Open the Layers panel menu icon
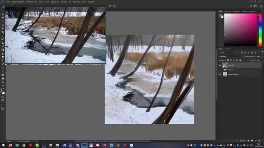Viewport: 264px width, 148px height. [262, 49]
